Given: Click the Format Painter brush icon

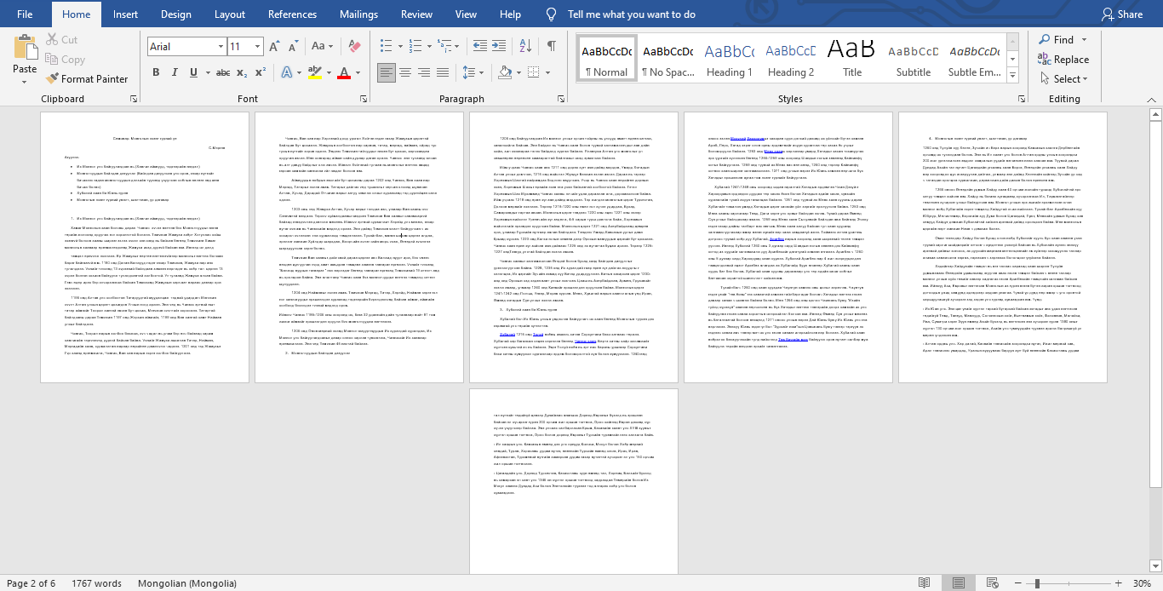Looking at the screenshot, I should pos(51,79).
